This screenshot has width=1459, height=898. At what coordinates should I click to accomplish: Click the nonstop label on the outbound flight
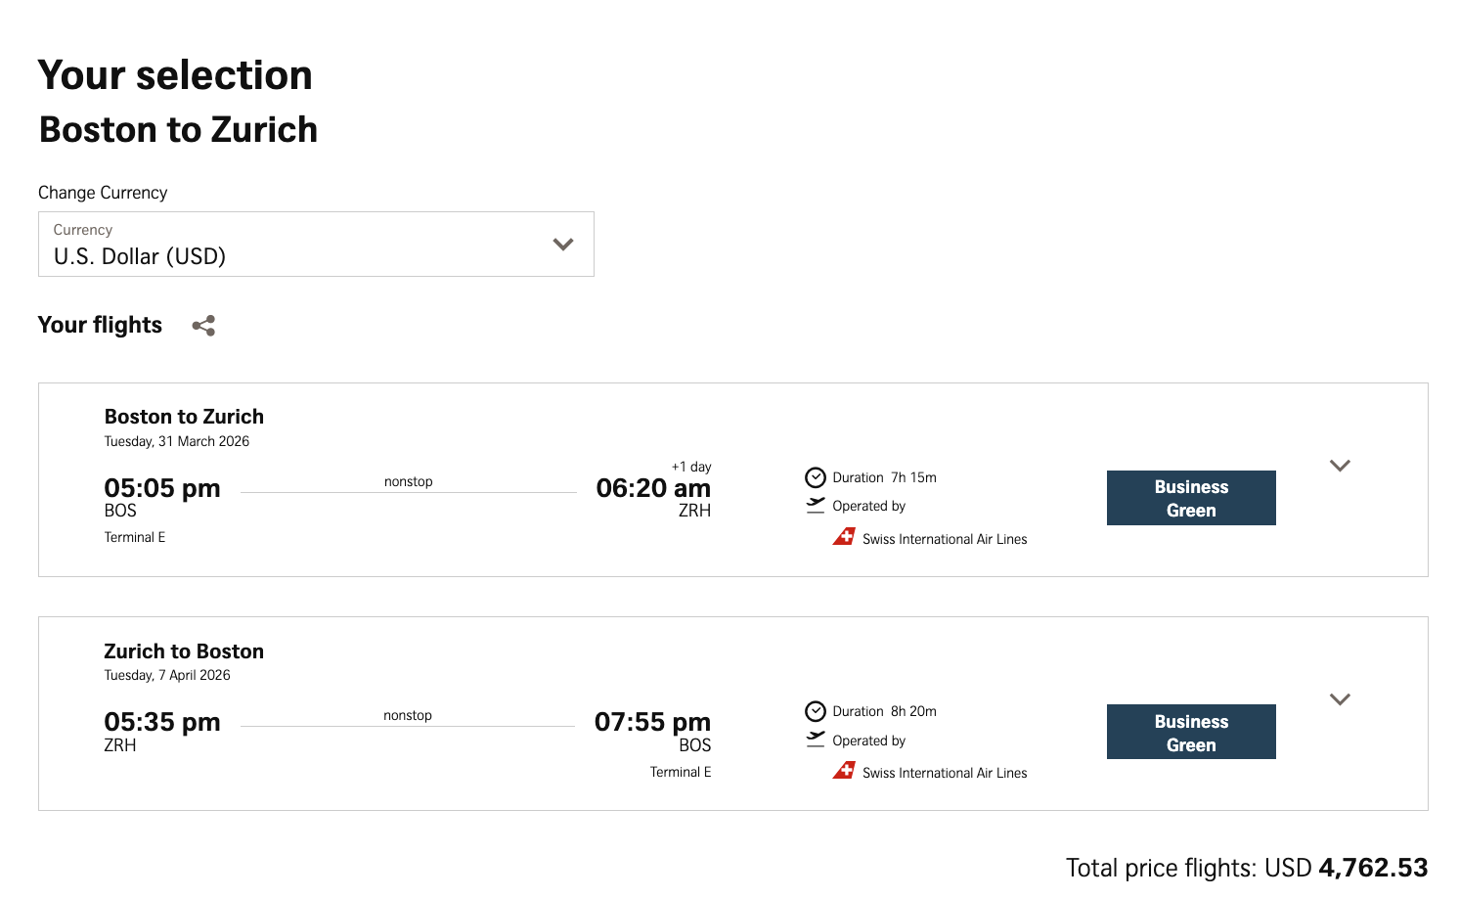point(409,480)
